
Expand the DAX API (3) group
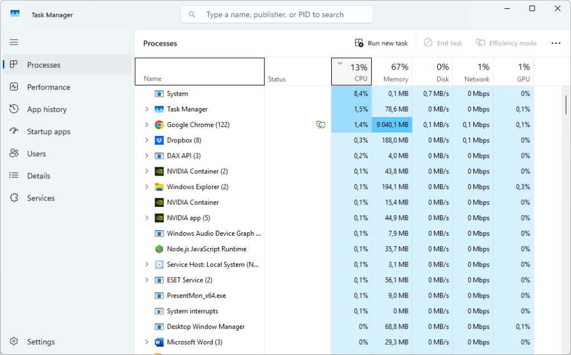point(147,156)
